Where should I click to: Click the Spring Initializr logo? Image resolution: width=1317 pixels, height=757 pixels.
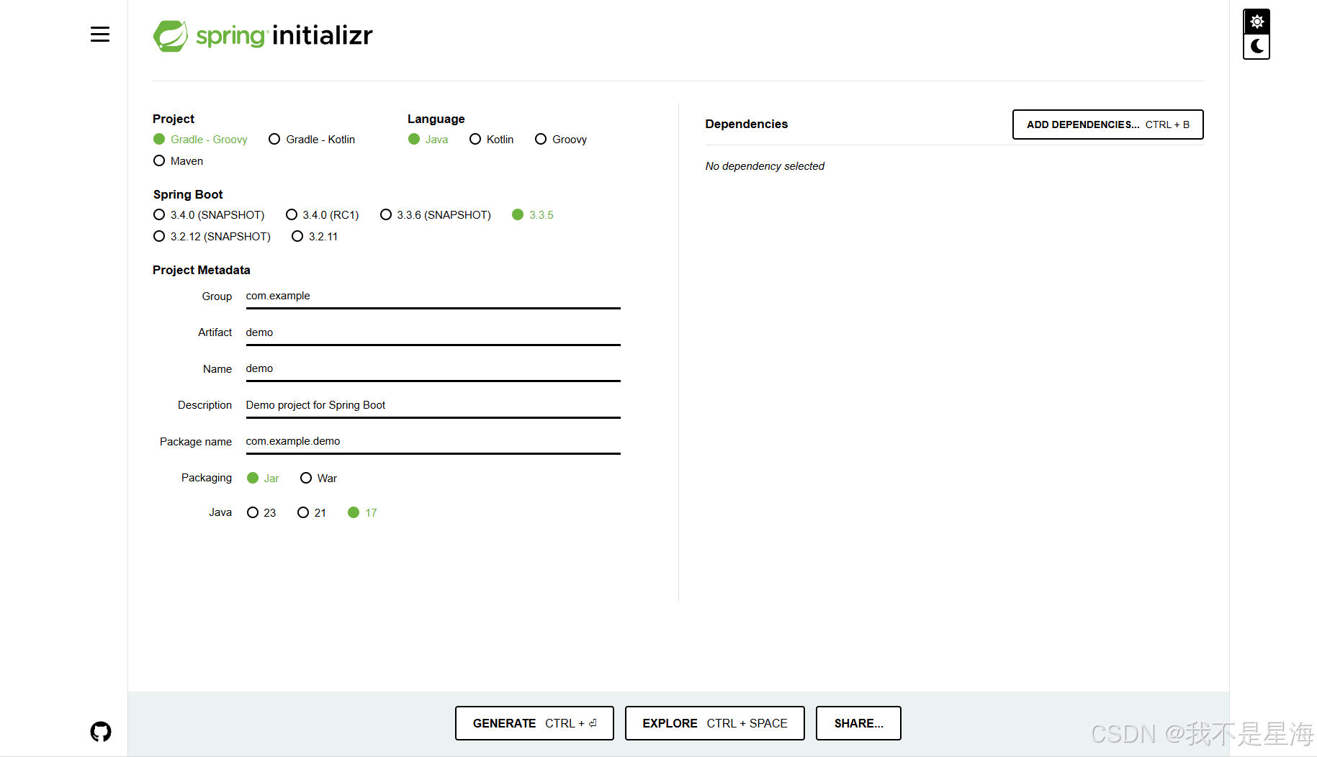click(263, 35)
